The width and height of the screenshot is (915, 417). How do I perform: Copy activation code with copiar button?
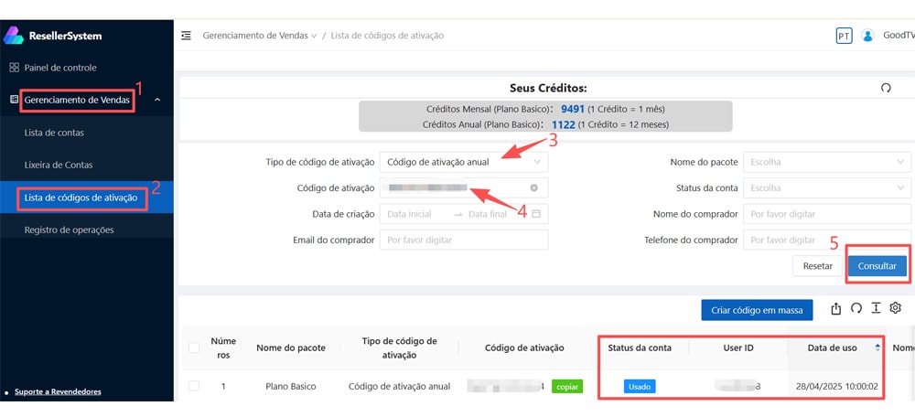coord(566,386)
